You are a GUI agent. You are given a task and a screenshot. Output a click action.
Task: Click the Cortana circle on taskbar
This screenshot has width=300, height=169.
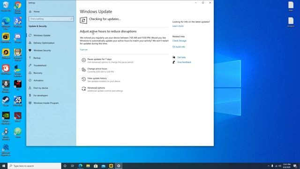pos(65,166)
